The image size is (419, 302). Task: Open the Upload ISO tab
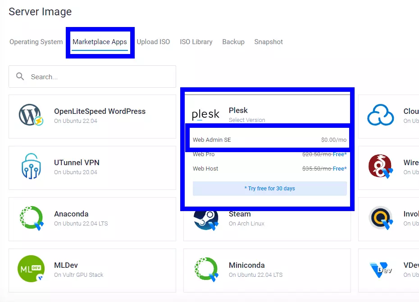coord(153,42)
